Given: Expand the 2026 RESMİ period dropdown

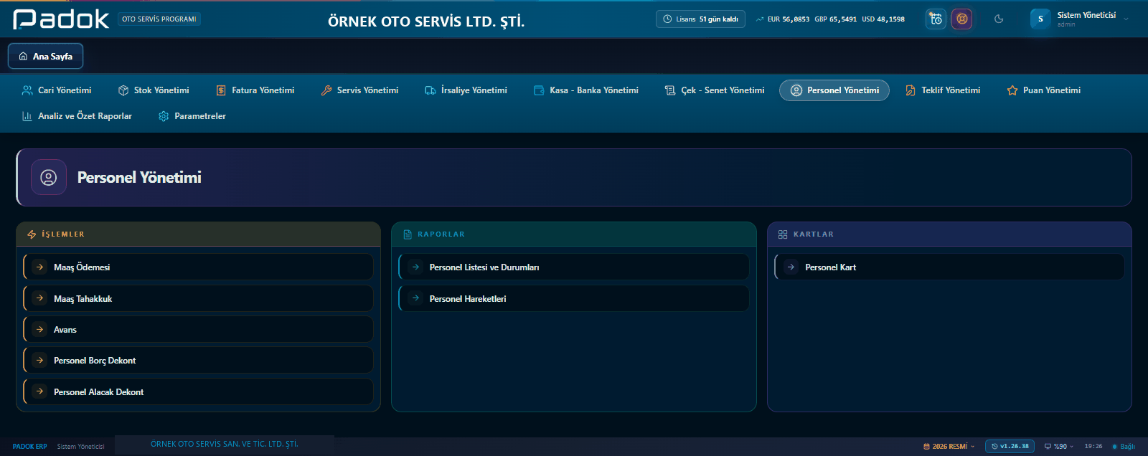Looking at the screenshot, I should coord(949,446).
